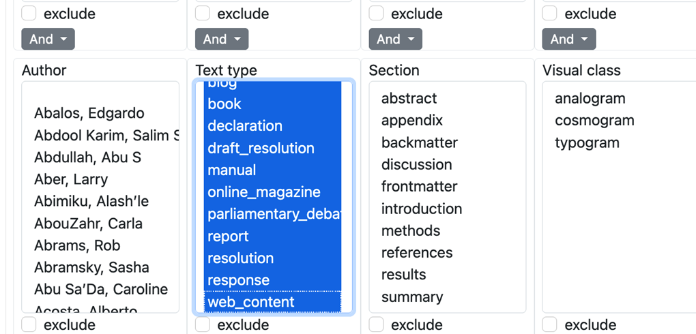This screenshot has height=334, width=696.
Task: Select the cosmogram visual class
Action: (x=594, y=121)
